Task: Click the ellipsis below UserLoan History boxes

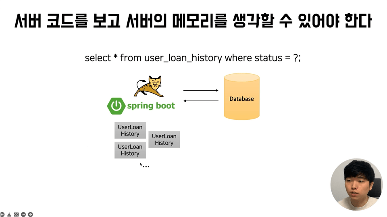Action: pyautogui.click(x=146, y=167)
